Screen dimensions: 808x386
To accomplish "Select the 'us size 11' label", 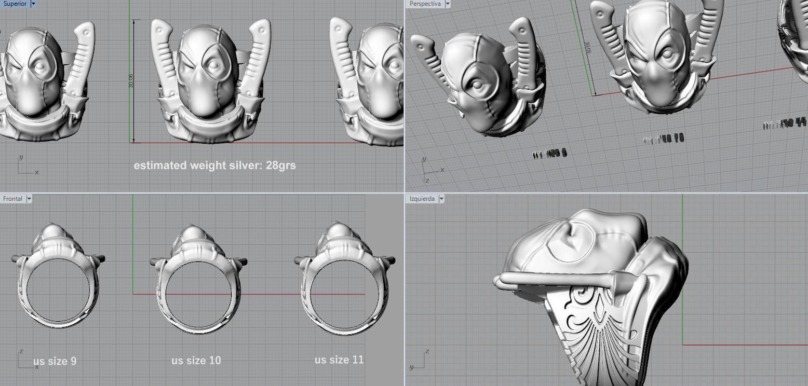I will click(x=339, y=360).
